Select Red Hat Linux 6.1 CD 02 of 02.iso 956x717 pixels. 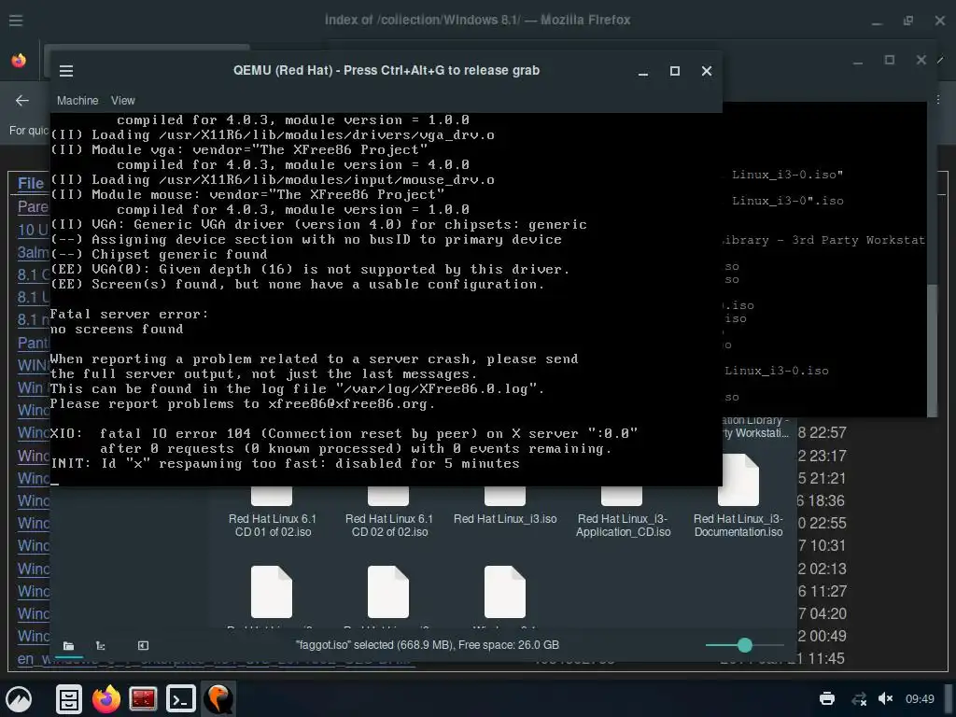click(x=389, y=513)
